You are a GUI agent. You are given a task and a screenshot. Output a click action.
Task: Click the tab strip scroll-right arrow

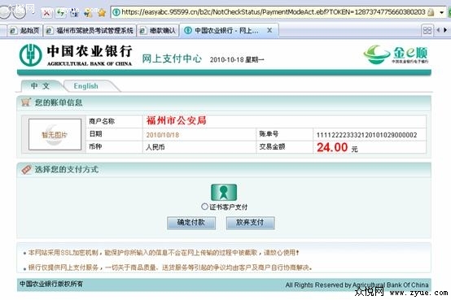(445, 30)
